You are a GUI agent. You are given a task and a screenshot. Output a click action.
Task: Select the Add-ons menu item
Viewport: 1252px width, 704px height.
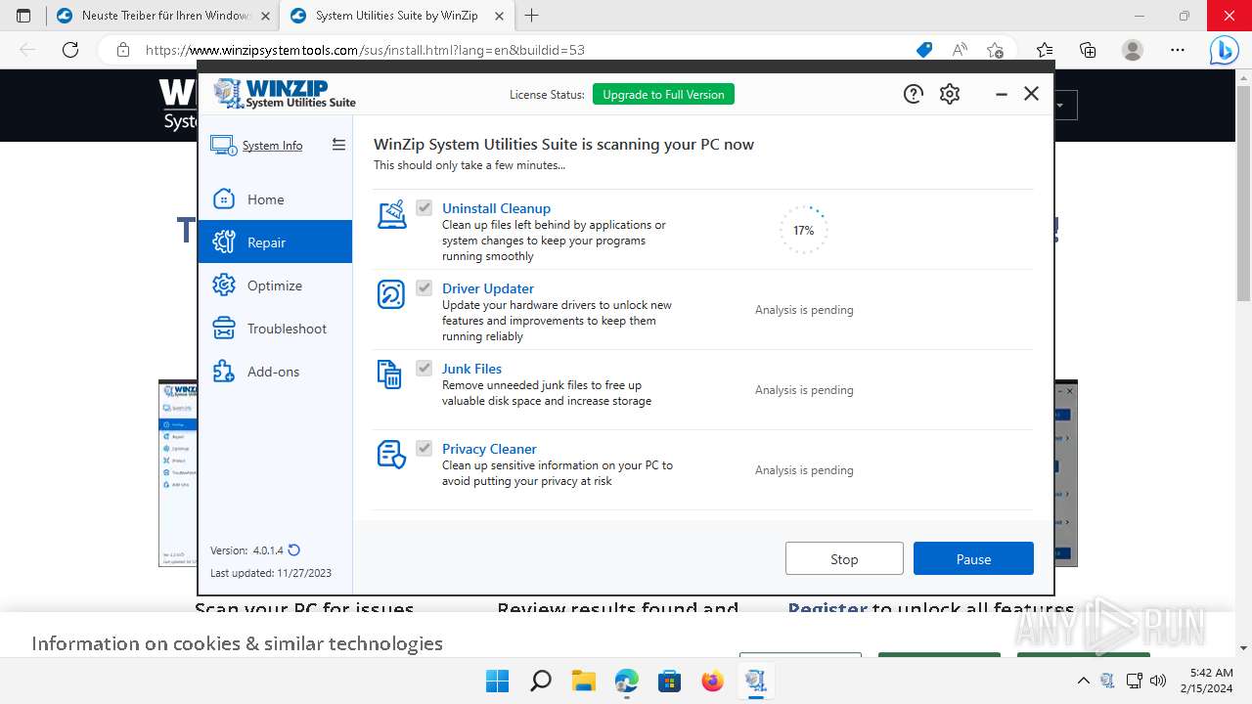pyautogui.click(x=275, y=372)
